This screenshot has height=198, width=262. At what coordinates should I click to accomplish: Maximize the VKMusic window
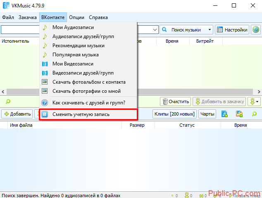(234, 5)
